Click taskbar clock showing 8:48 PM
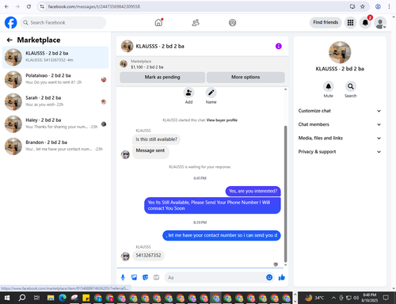The height and width of the screenshot is (304, 396). point(369,298)
